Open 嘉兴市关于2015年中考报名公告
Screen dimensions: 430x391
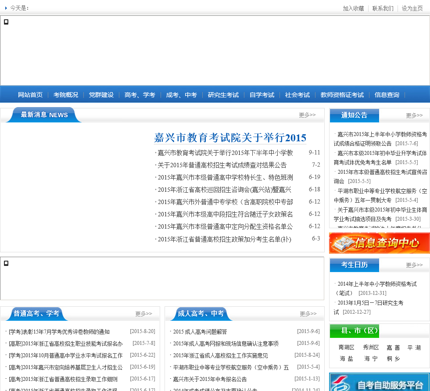click(x=210, y=379)
